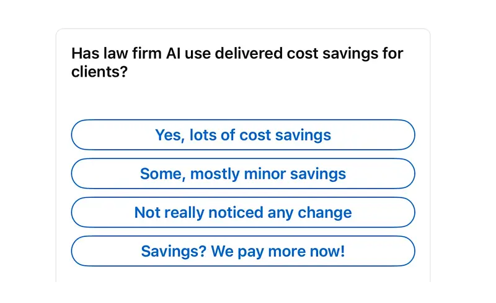Image resolution: width=496 pixels, height=303 pixels.
Task: Select the third poll answer about no change
Action: pyautogui.click(x=243, y=213)
